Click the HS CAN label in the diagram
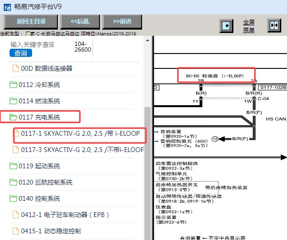287x240 pixels. pos(276,119)
